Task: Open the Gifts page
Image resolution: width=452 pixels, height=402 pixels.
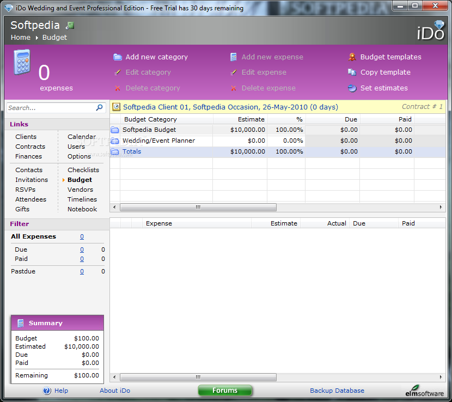Action: pyautogui.click(x=22, y=209)
